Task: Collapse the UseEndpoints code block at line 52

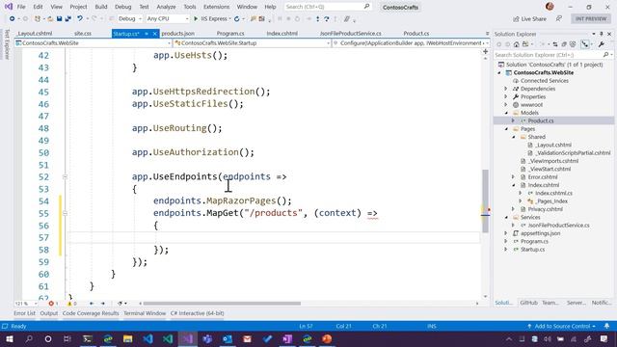Action: [x=65, y=177]
